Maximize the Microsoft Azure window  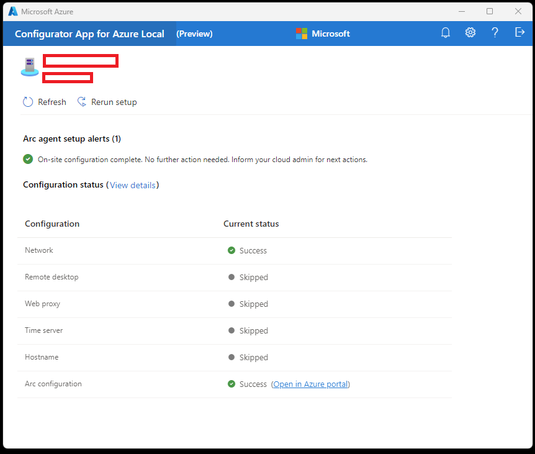(x=490, y=11)
